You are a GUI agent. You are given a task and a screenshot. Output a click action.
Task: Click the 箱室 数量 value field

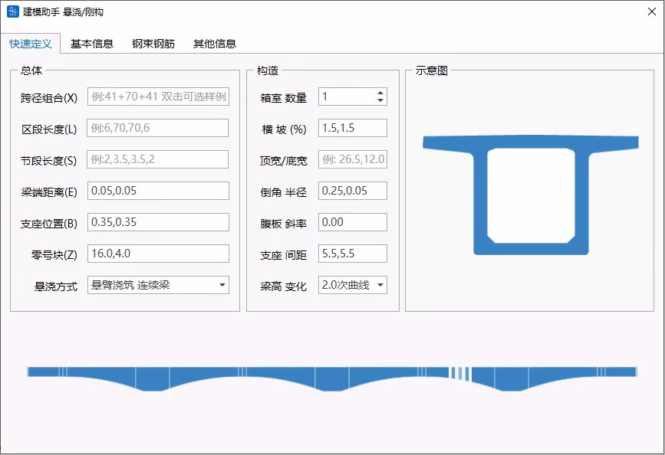click(347, 97)
